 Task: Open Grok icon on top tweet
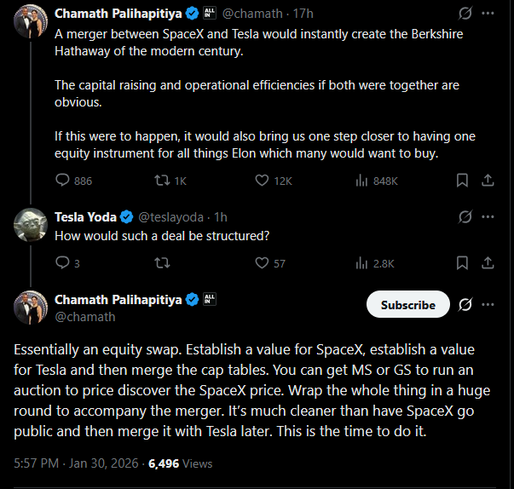tap(465, 14)
